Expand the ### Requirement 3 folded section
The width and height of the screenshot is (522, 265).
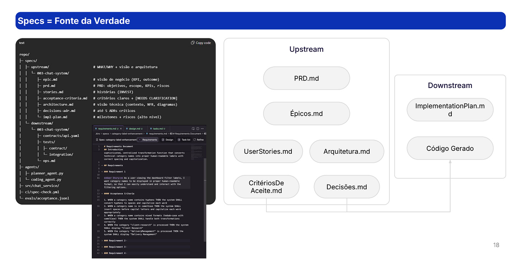coord(102,247)
